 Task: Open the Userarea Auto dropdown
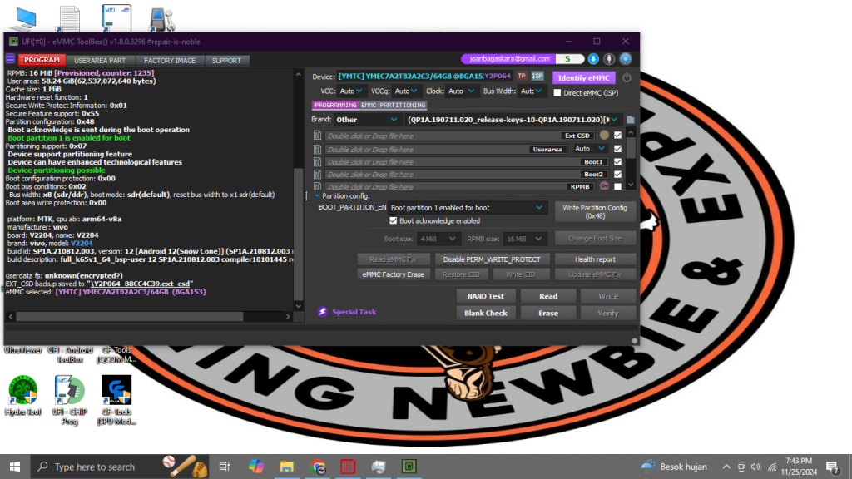pyautogui.click(x=591, y=149)
